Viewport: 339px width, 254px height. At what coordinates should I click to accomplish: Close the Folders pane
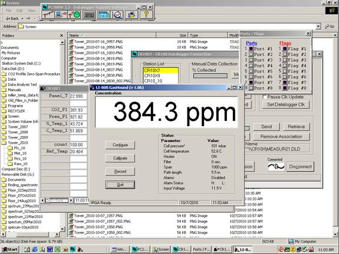pyautogui.click(x=62, y=35)
